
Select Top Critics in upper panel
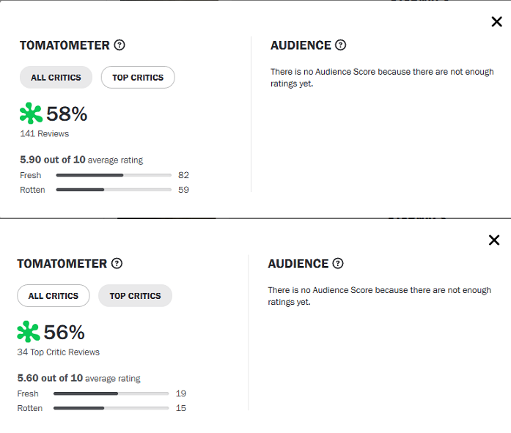click(138, 78)
